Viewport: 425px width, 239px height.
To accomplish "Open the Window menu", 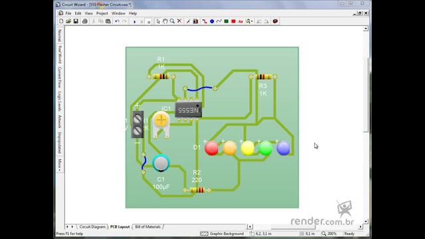I will click(118, 13).
